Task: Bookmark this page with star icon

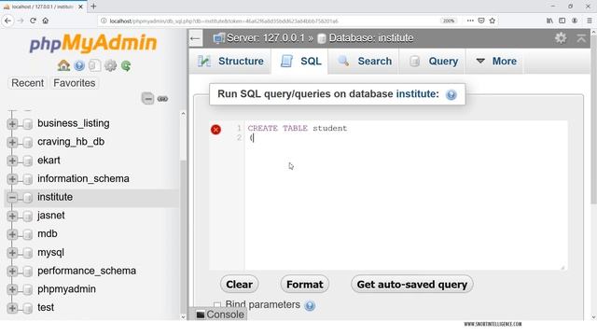Action: 493,21
